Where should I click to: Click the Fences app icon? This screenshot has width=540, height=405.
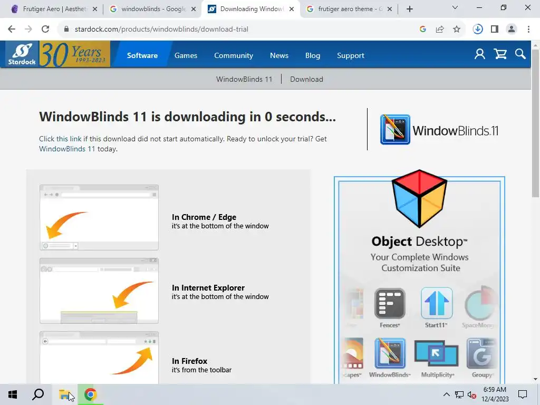pos(390,303)
